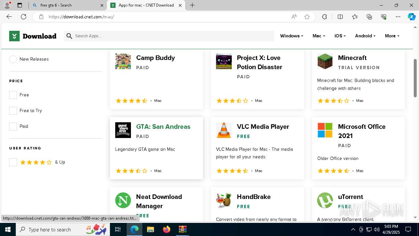This screenshot has height=236, width=419.
Task: Open uTorrent title link
Action: click(x=351, y=197)
